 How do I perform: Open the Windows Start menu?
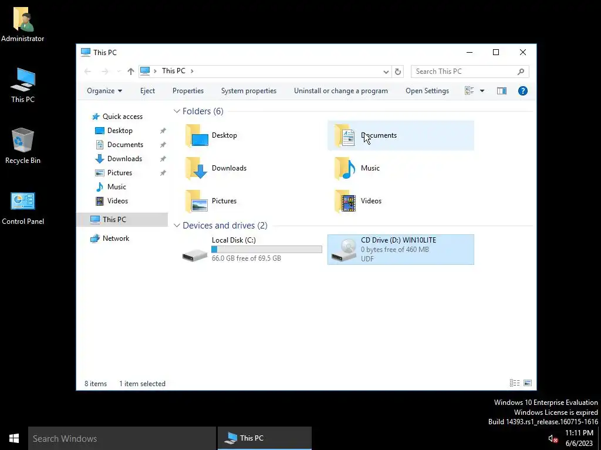[x=14, y=438]
